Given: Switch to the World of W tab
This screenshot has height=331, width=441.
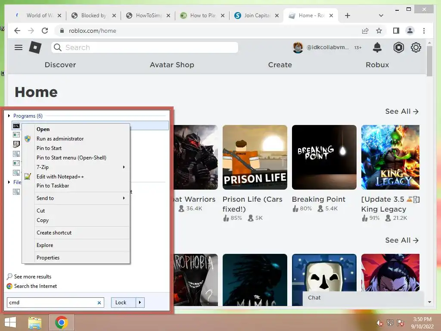Looking at the screenshot, I should pyautogui.click(x=39, y=16).
